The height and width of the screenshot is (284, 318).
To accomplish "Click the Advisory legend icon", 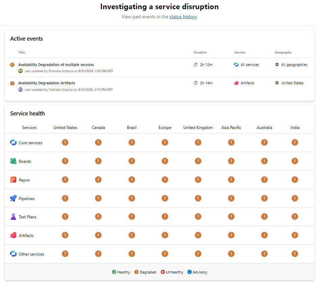I will [x=189, y=272].
